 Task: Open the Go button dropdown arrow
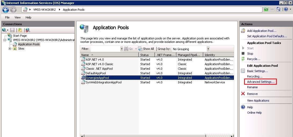(x=136, y=49)
